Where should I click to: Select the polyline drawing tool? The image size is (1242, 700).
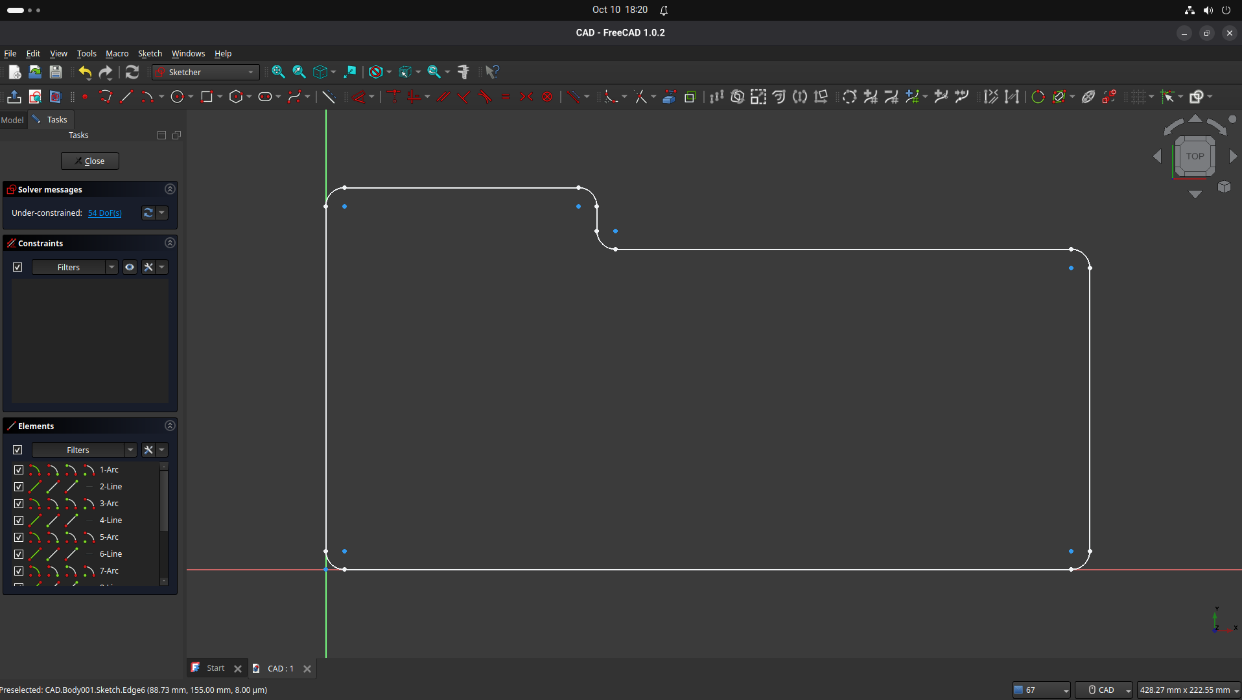tap(106, 97)
